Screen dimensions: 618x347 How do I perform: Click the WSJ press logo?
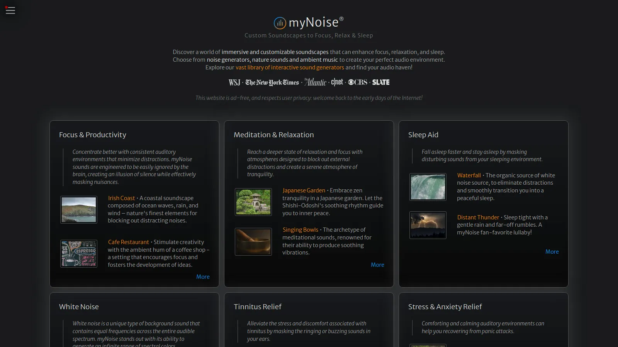[x=234, y=82]
